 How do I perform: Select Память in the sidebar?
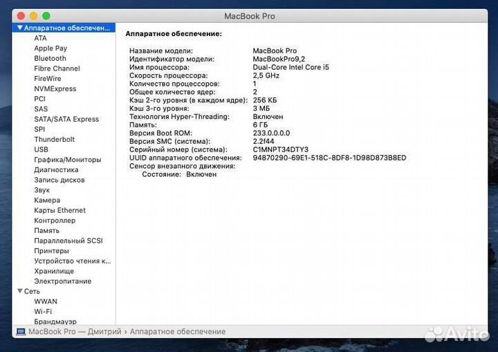[x=47, y=231]
